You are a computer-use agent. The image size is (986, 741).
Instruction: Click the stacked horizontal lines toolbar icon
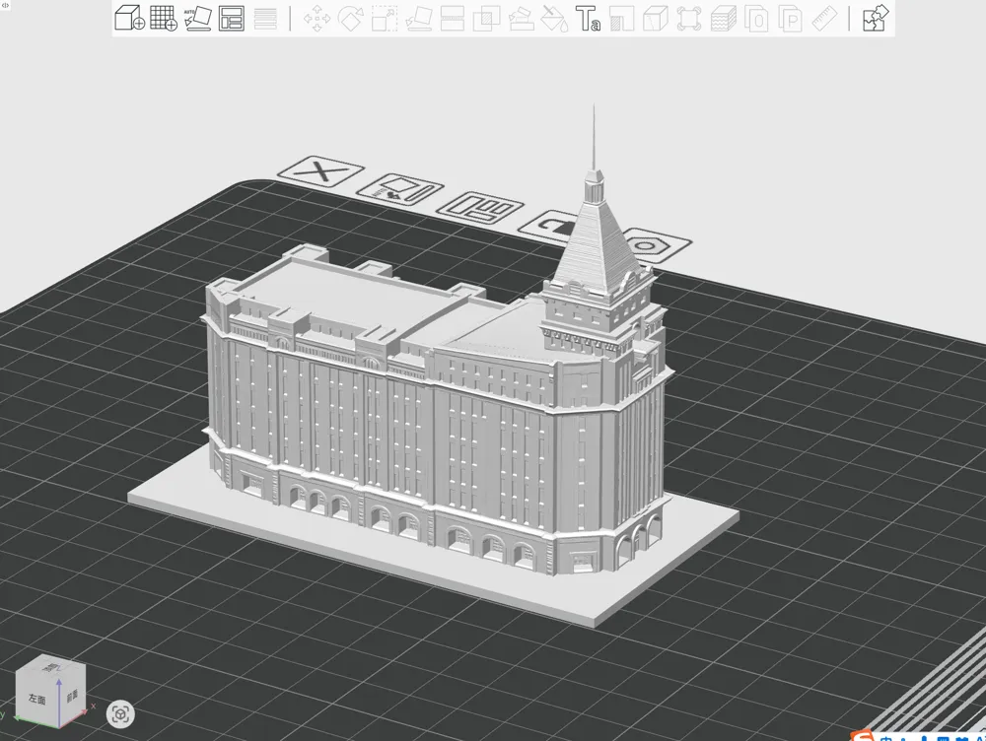[x=265, y=18]
